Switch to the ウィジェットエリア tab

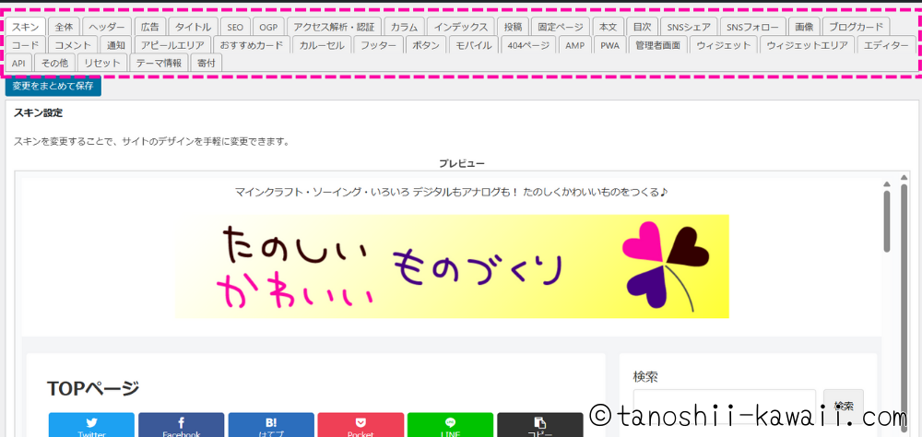click(808, 44)
